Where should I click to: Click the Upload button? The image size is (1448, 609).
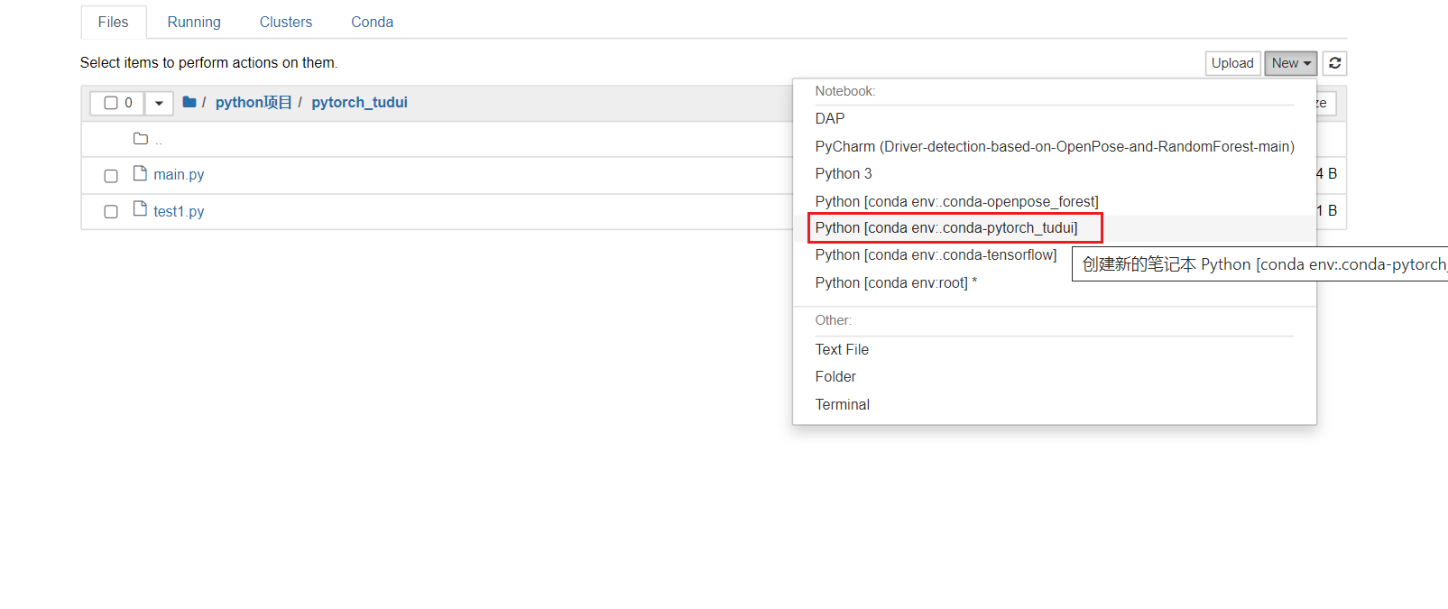coord(1232,63)
